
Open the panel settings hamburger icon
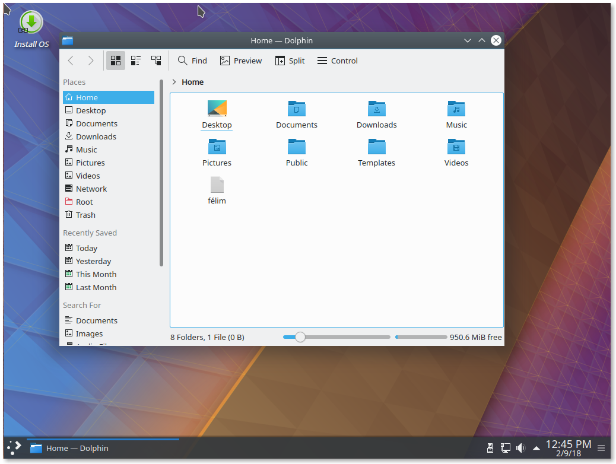pyautogui.click(x=601, y=448)
